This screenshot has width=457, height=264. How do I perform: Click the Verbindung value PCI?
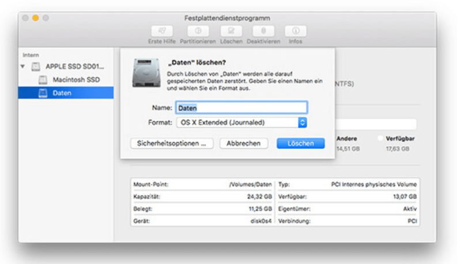click(412, 221)
